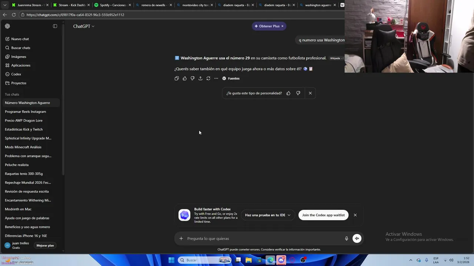Regenerate the response

click(208, 78)
